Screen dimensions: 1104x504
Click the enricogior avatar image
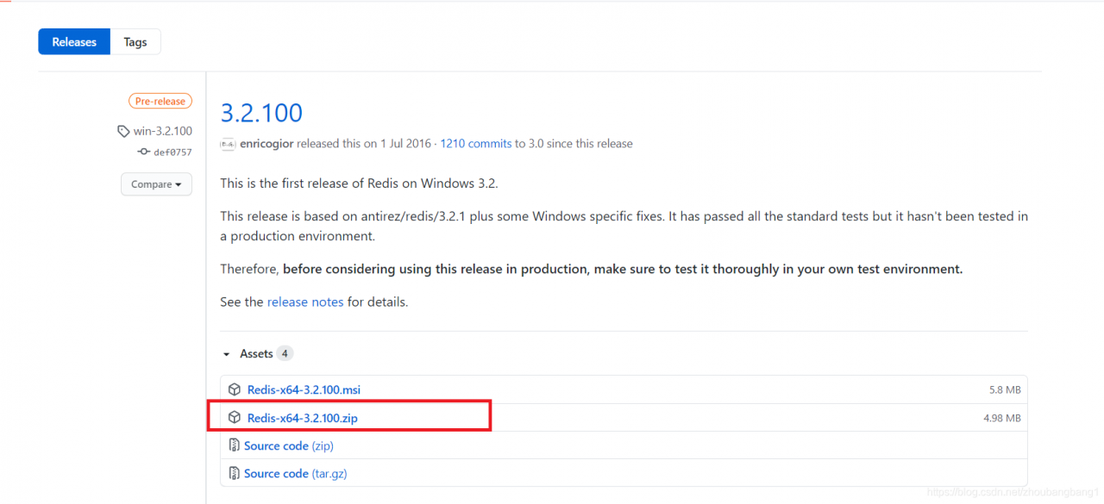(228, 144)
